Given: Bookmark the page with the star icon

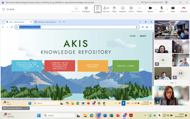Looking at the screenshot, I should (x=137, y=27).
